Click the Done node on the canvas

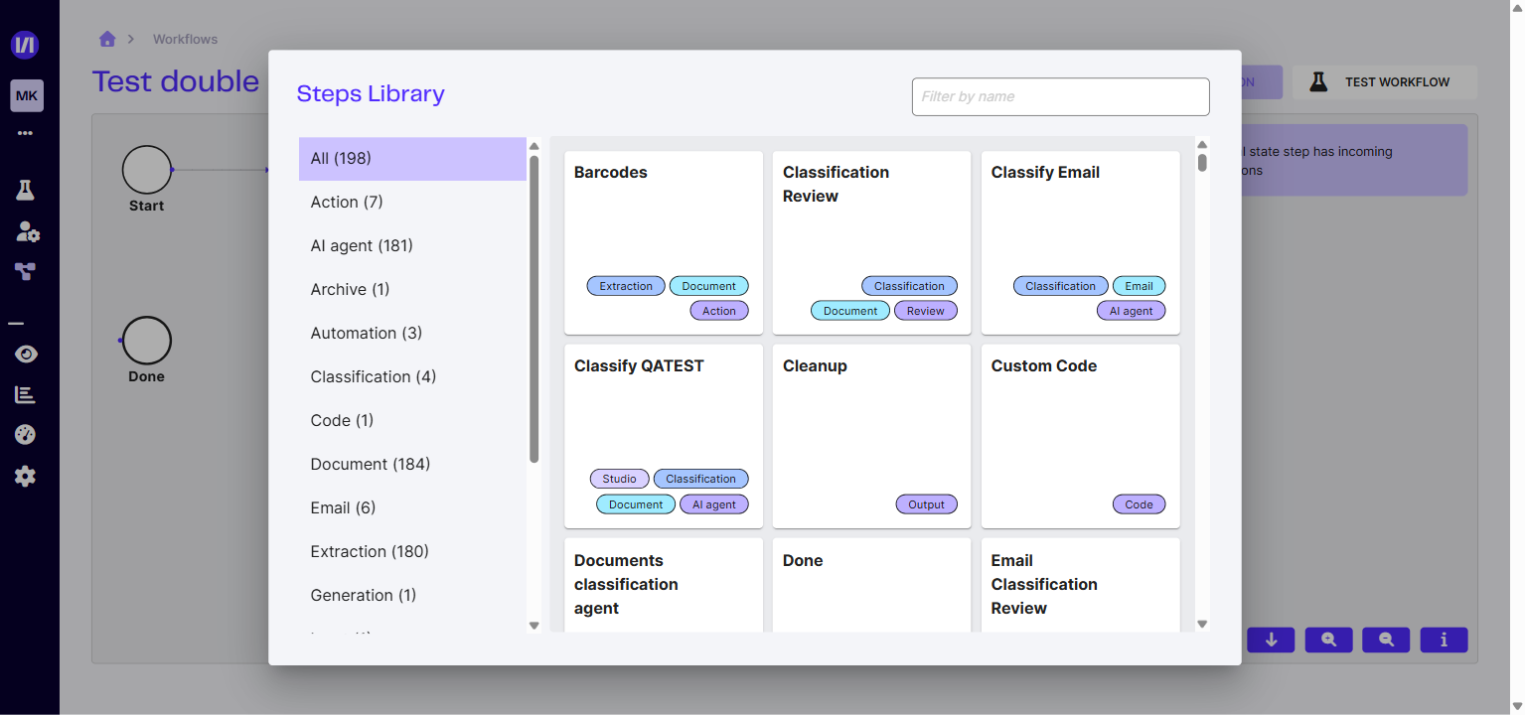tap(147, 341)
